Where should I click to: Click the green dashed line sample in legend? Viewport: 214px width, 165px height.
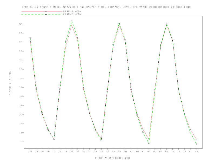(42, 14)
